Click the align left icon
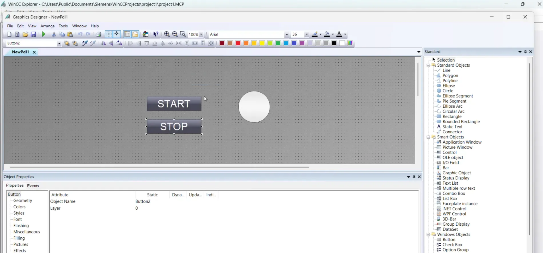 pyautogui.click(x=131, y=43)
